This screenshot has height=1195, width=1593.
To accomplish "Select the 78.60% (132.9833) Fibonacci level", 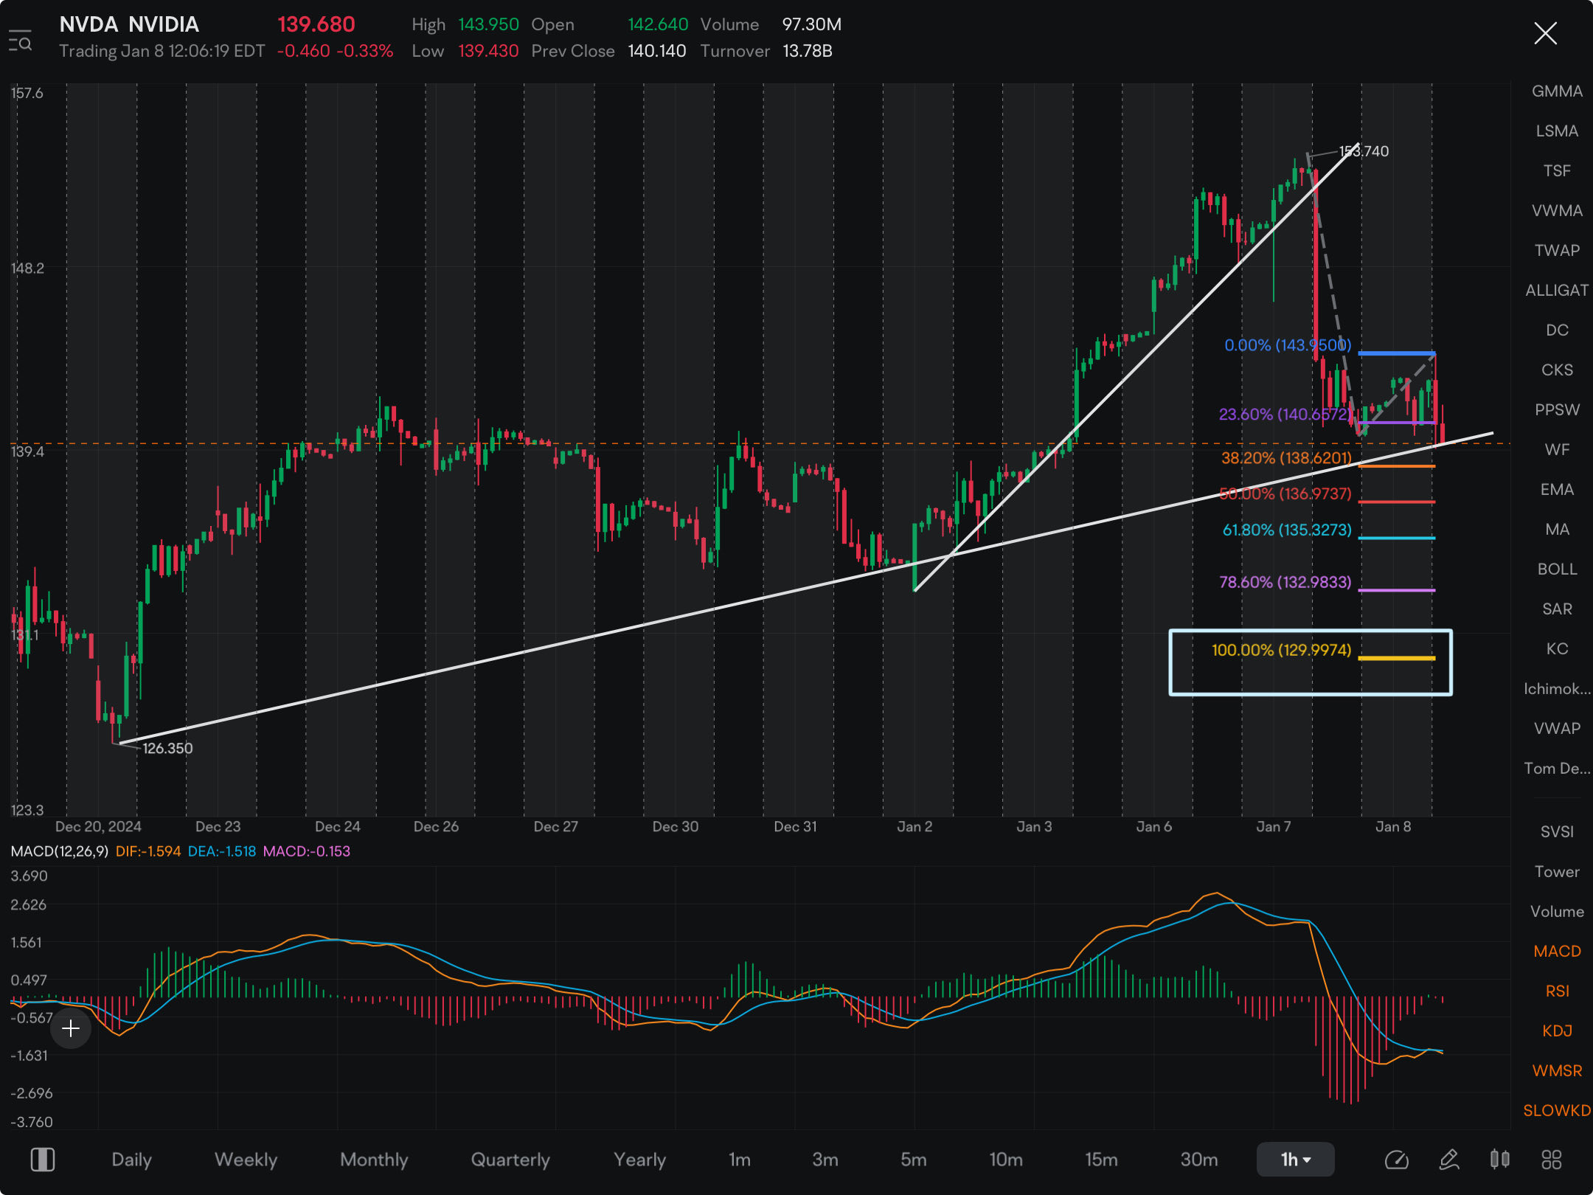I will [1285, 582].
